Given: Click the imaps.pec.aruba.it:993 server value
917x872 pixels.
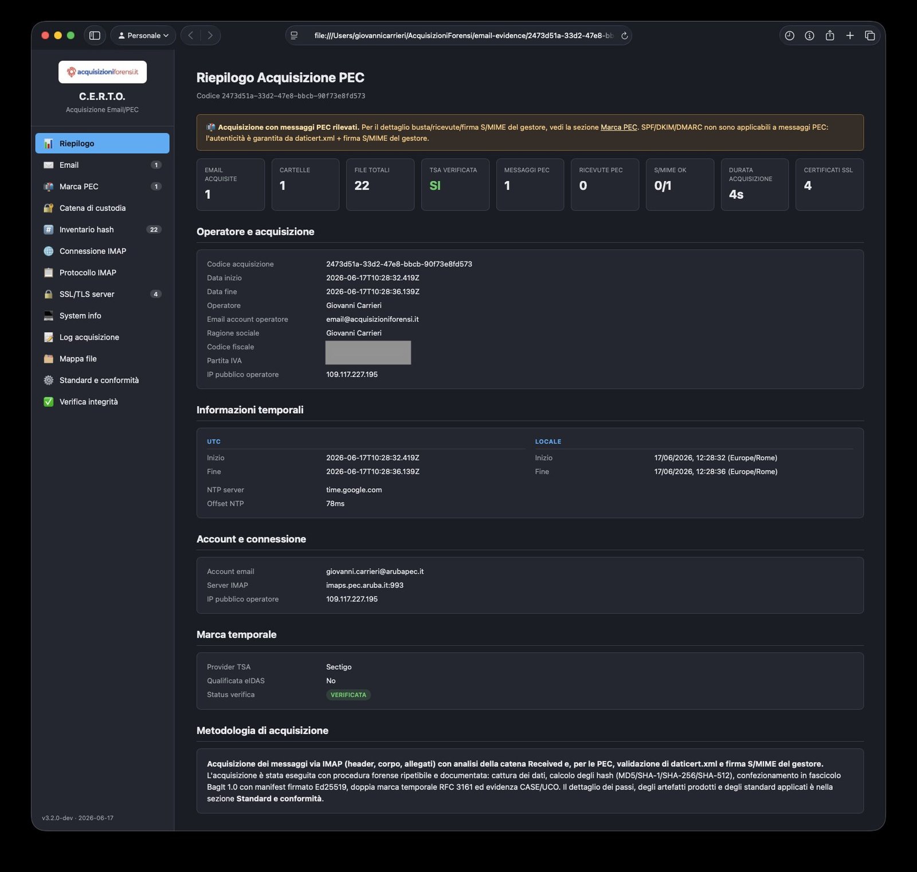Looking at the screenshot, I should [365, 585].
